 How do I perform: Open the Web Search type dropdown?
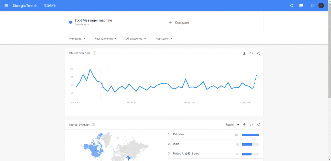click(164, 39)
